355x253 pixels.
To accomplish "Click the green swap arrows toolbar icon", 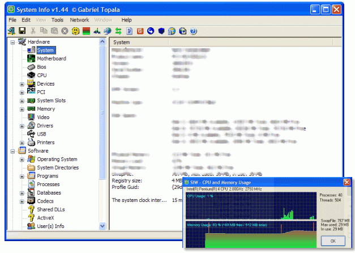I will point(118,31).
